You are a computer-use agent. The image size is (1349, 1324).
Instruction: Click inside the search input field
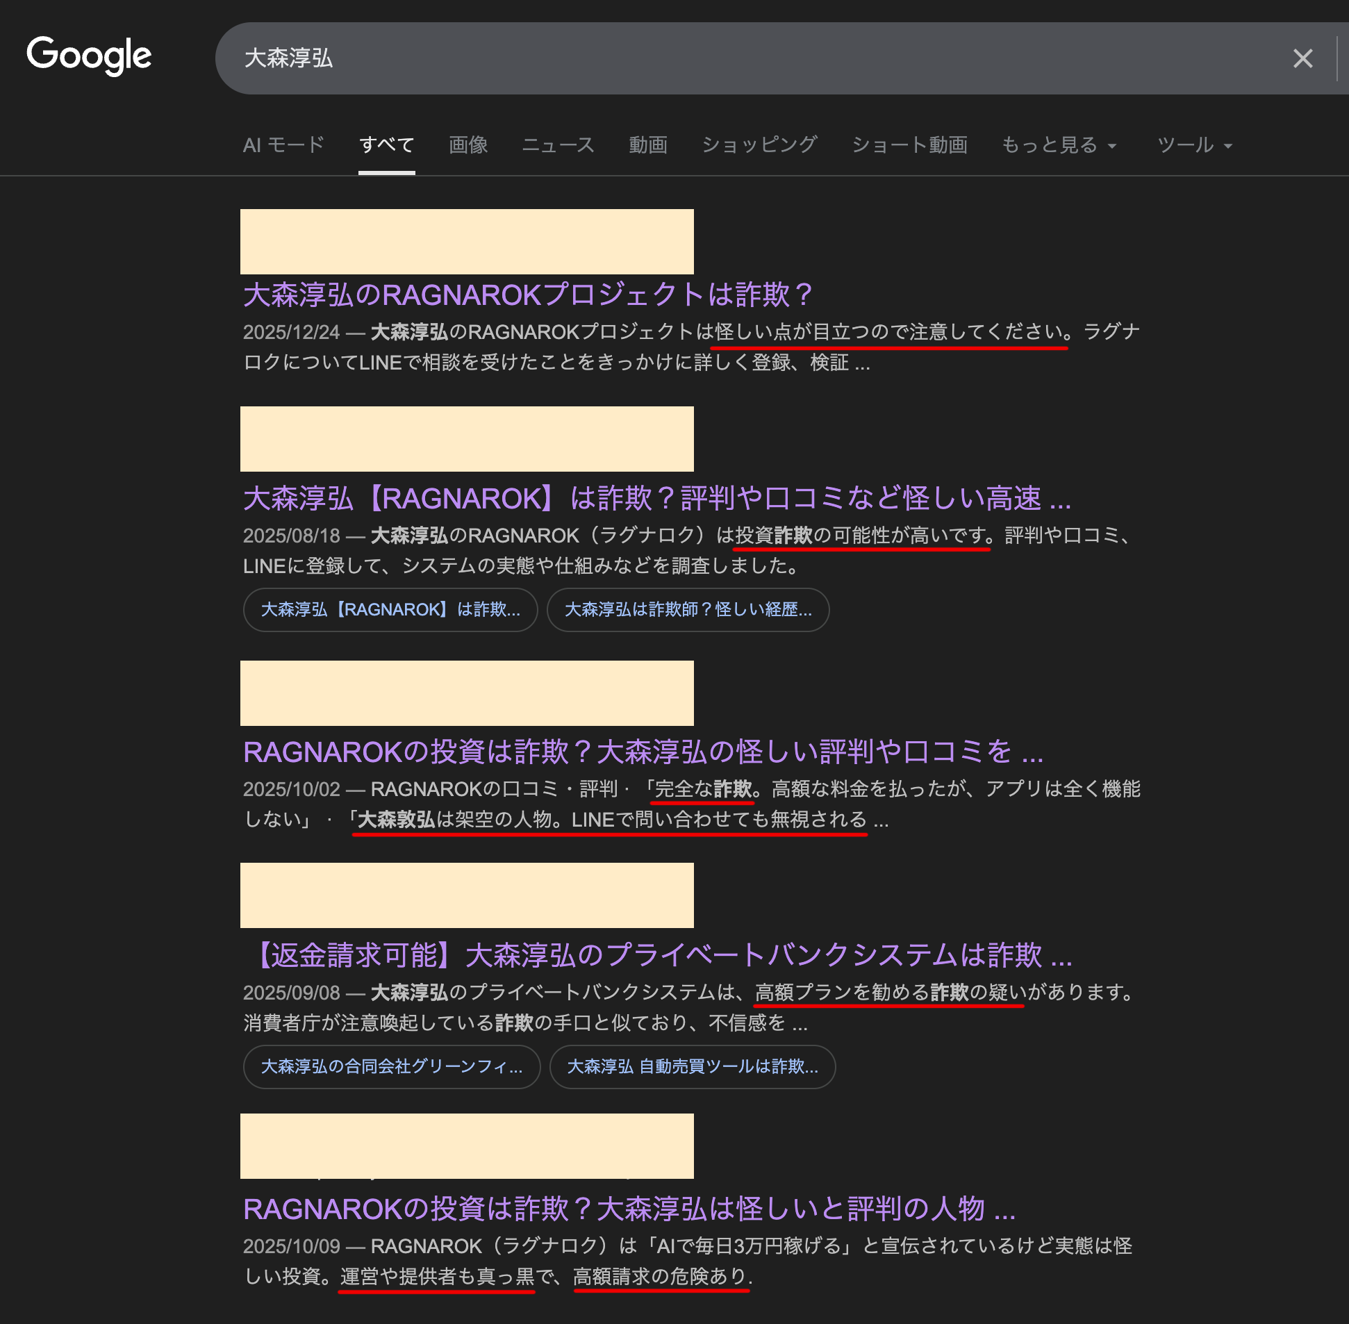pos(626,58)
